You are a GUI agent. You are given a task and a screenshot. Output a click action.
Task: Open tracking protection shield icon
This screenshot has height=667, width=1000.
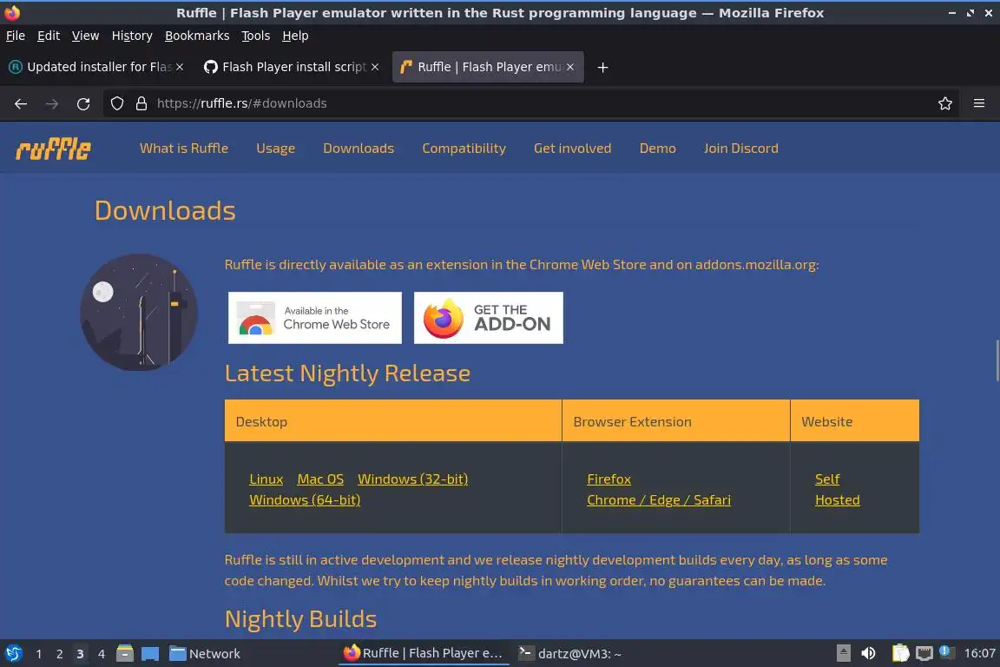click(116, 103)
